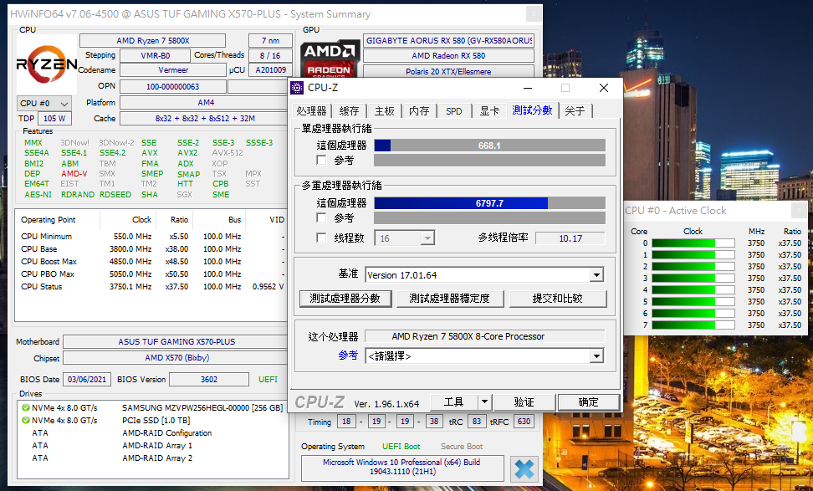Click the Microsoft Windows 10 Professional OS field
Viewport: 813px width, 491px height.
401,467
